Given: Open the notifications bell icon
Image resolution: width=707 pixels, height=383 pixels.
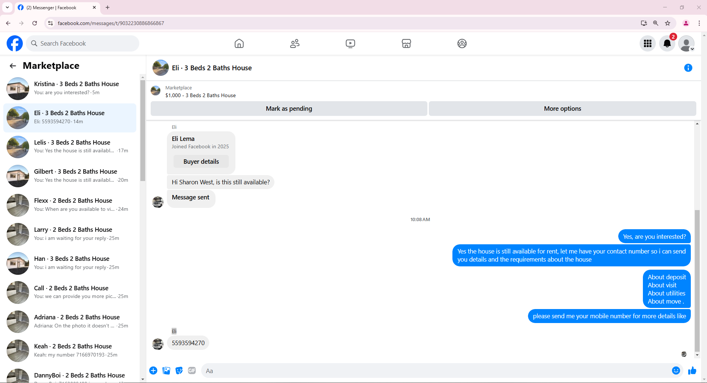Looking at the screenshot, I should pos(667,43).
